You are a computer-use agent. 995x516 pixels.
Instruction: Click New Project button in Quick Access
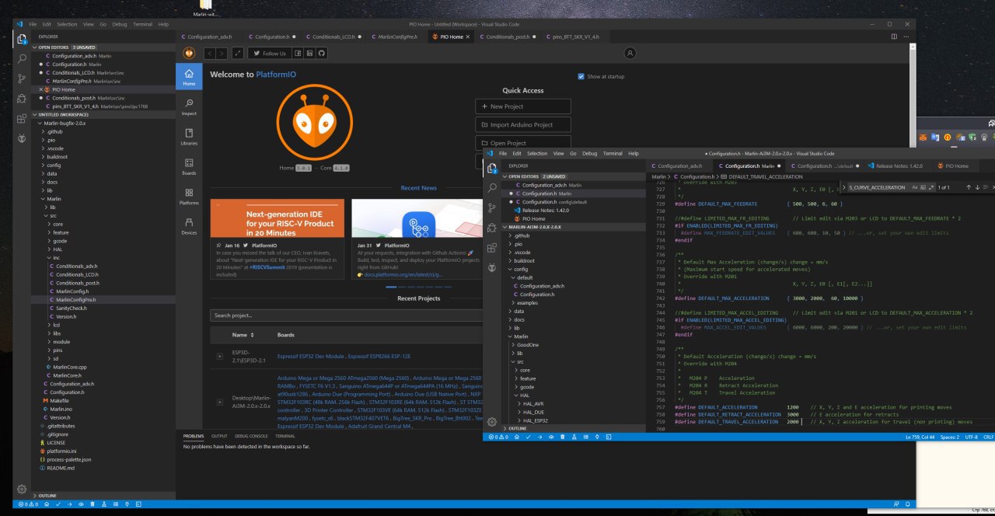point(523,106)
